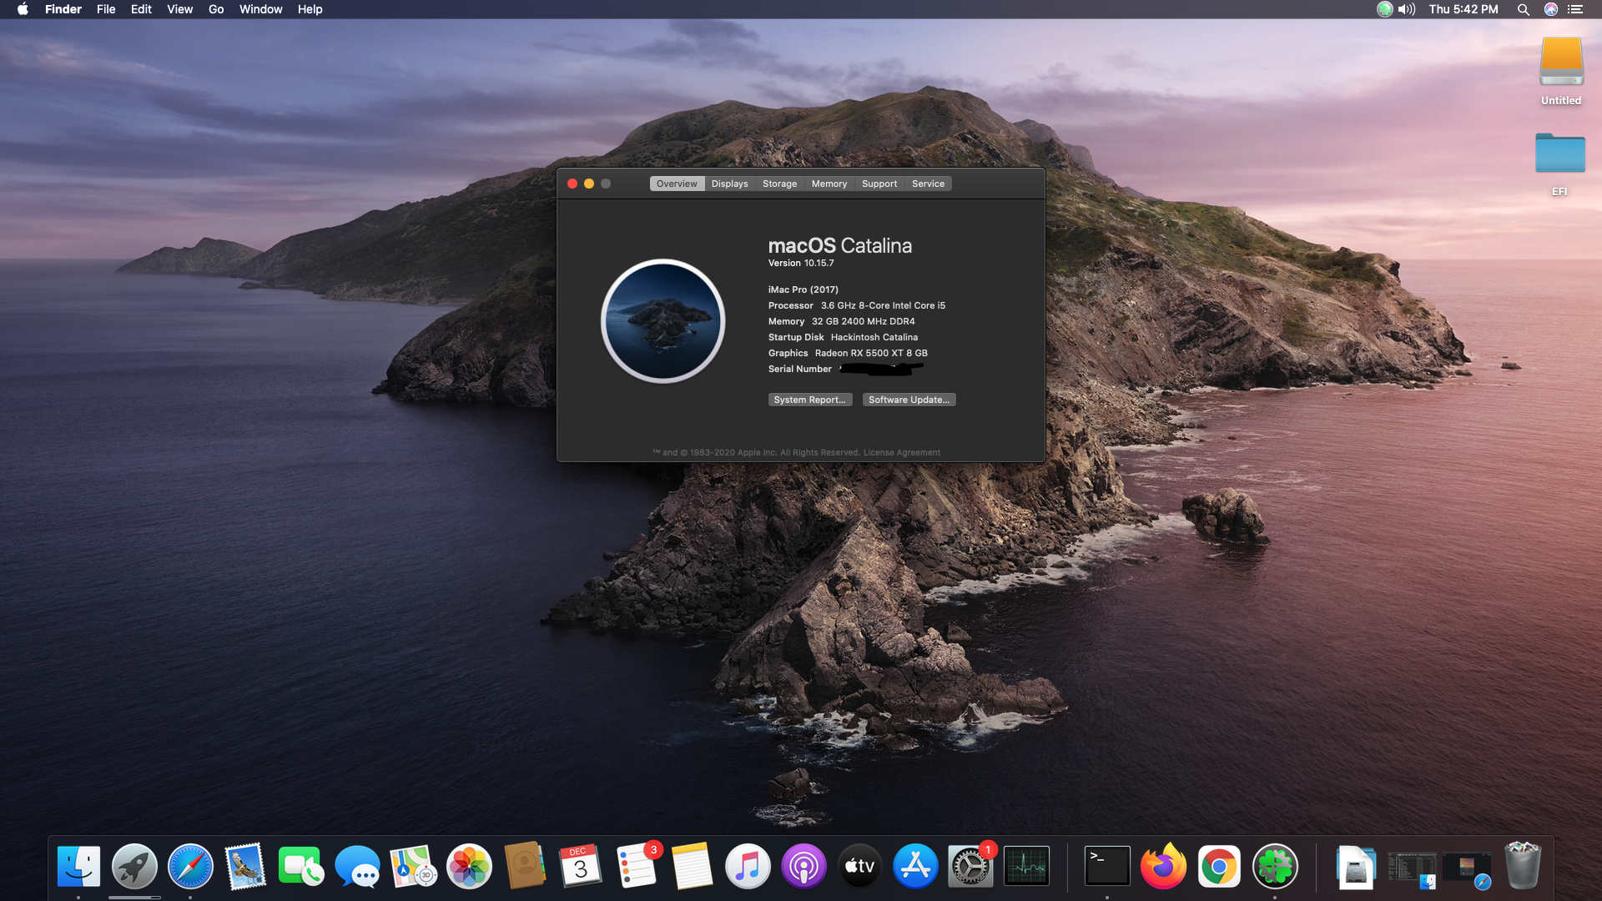Screen dimensions: 1602x901
Task: Switch to the Storage tab
Action: tap(779, 184)
